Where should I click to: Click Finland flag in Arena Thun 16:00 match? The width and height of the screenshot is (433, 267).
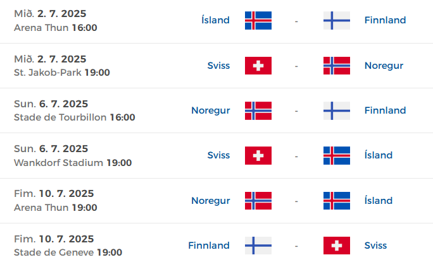coord(337,20)
